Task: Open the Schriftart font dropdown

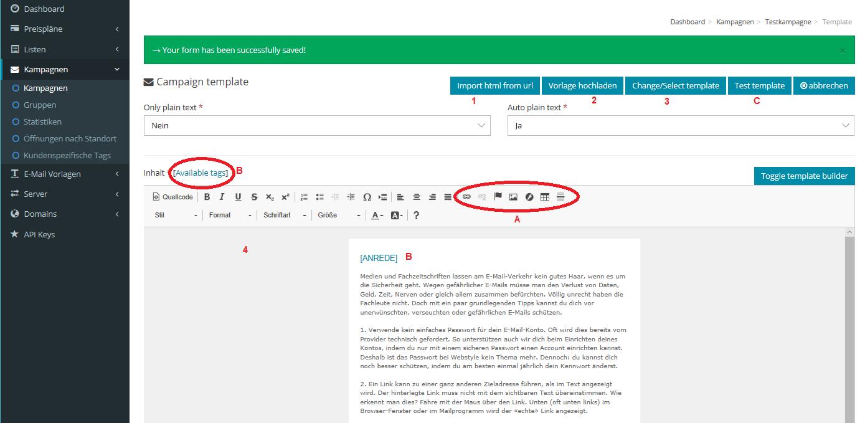Action: (285, 216)
